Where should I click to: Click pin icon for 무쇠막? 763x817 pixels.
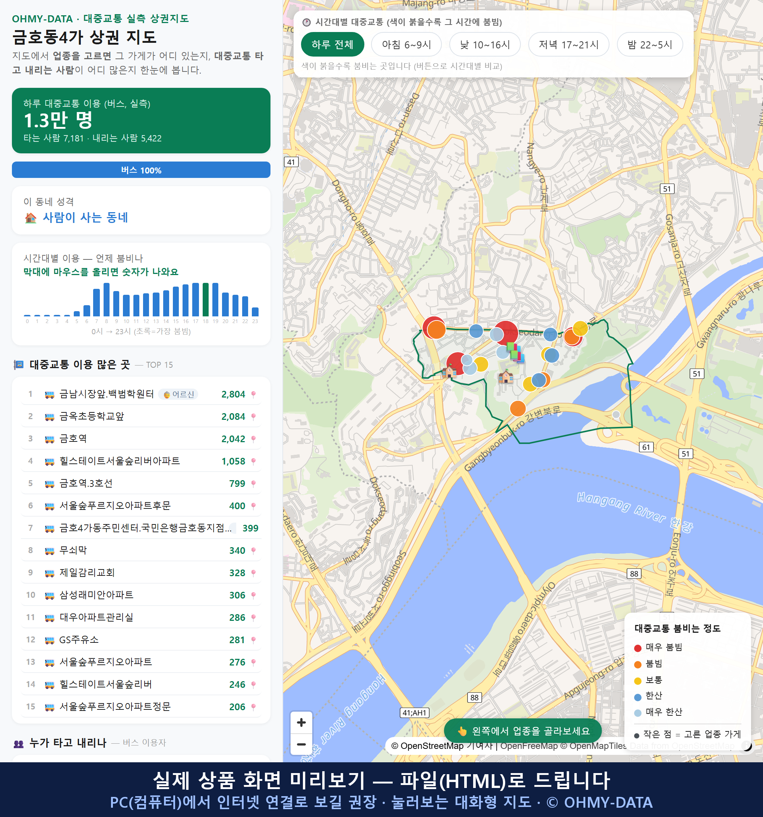pos(253,551)
